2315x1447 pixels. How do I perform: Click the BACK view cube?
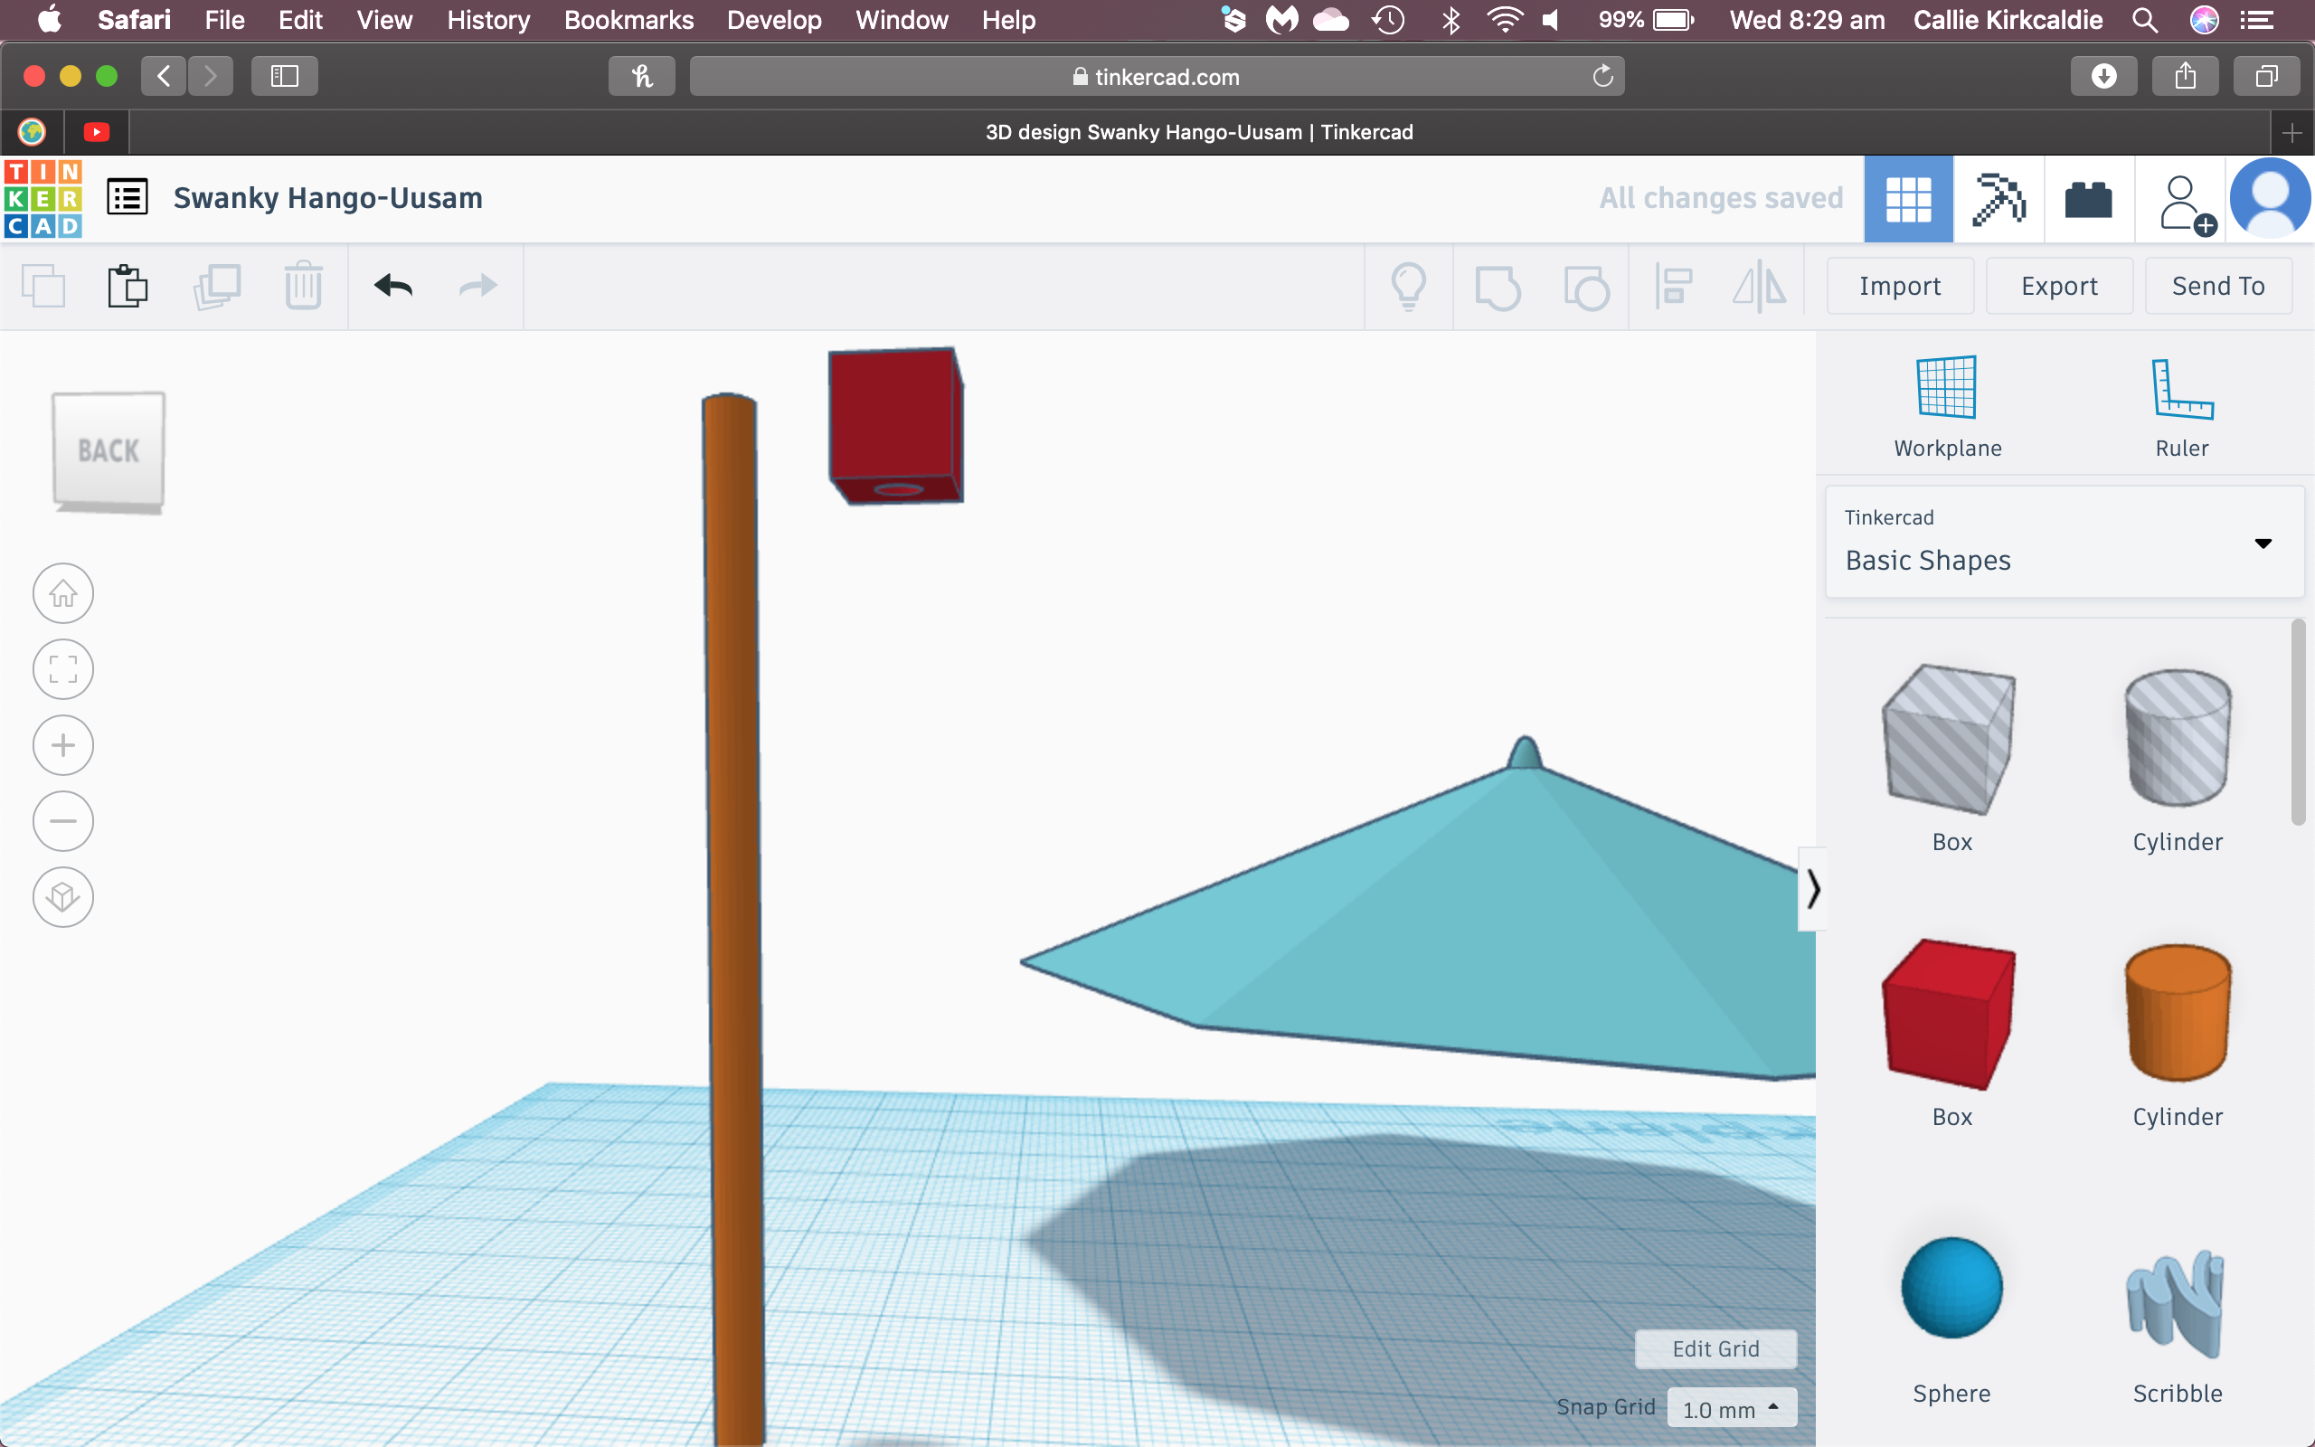point(109,450)
